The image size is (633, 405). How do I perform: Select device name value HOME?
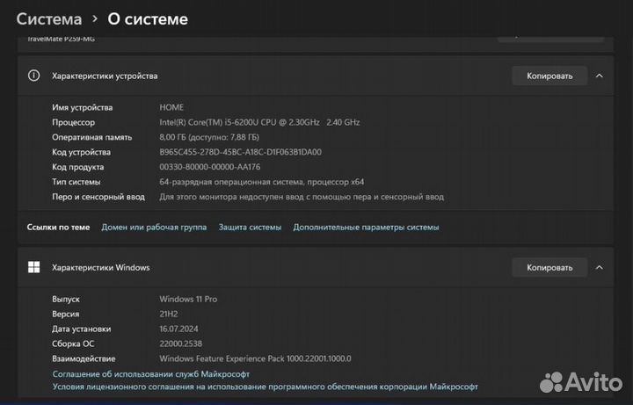click(x=171, y=107)
